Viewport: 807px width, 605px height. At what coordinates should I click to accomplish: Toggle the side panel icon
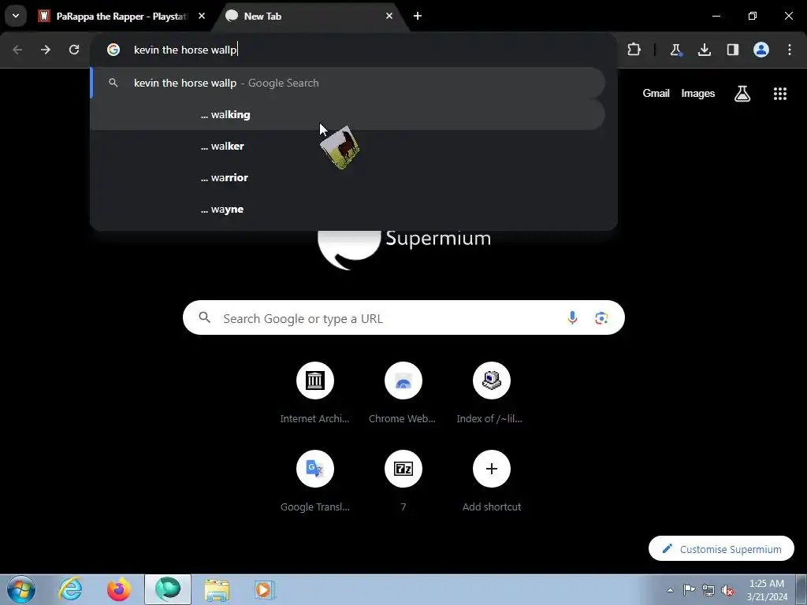[732, 50]
